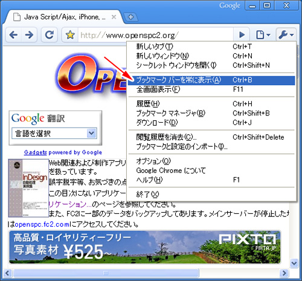Viewport: 302px width, 281px height.
Task: Choose 全画面表示 menu item
Action: (x=211, y=89)
